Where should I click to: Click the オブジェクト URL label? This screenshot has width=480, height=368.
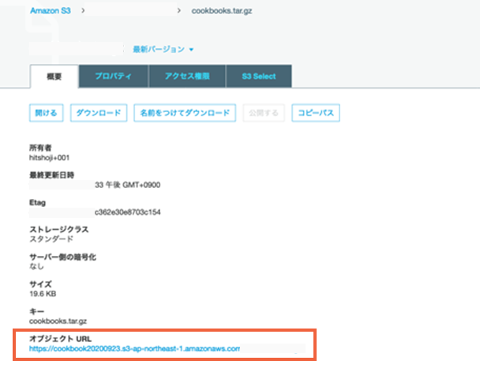coord(60,339)
